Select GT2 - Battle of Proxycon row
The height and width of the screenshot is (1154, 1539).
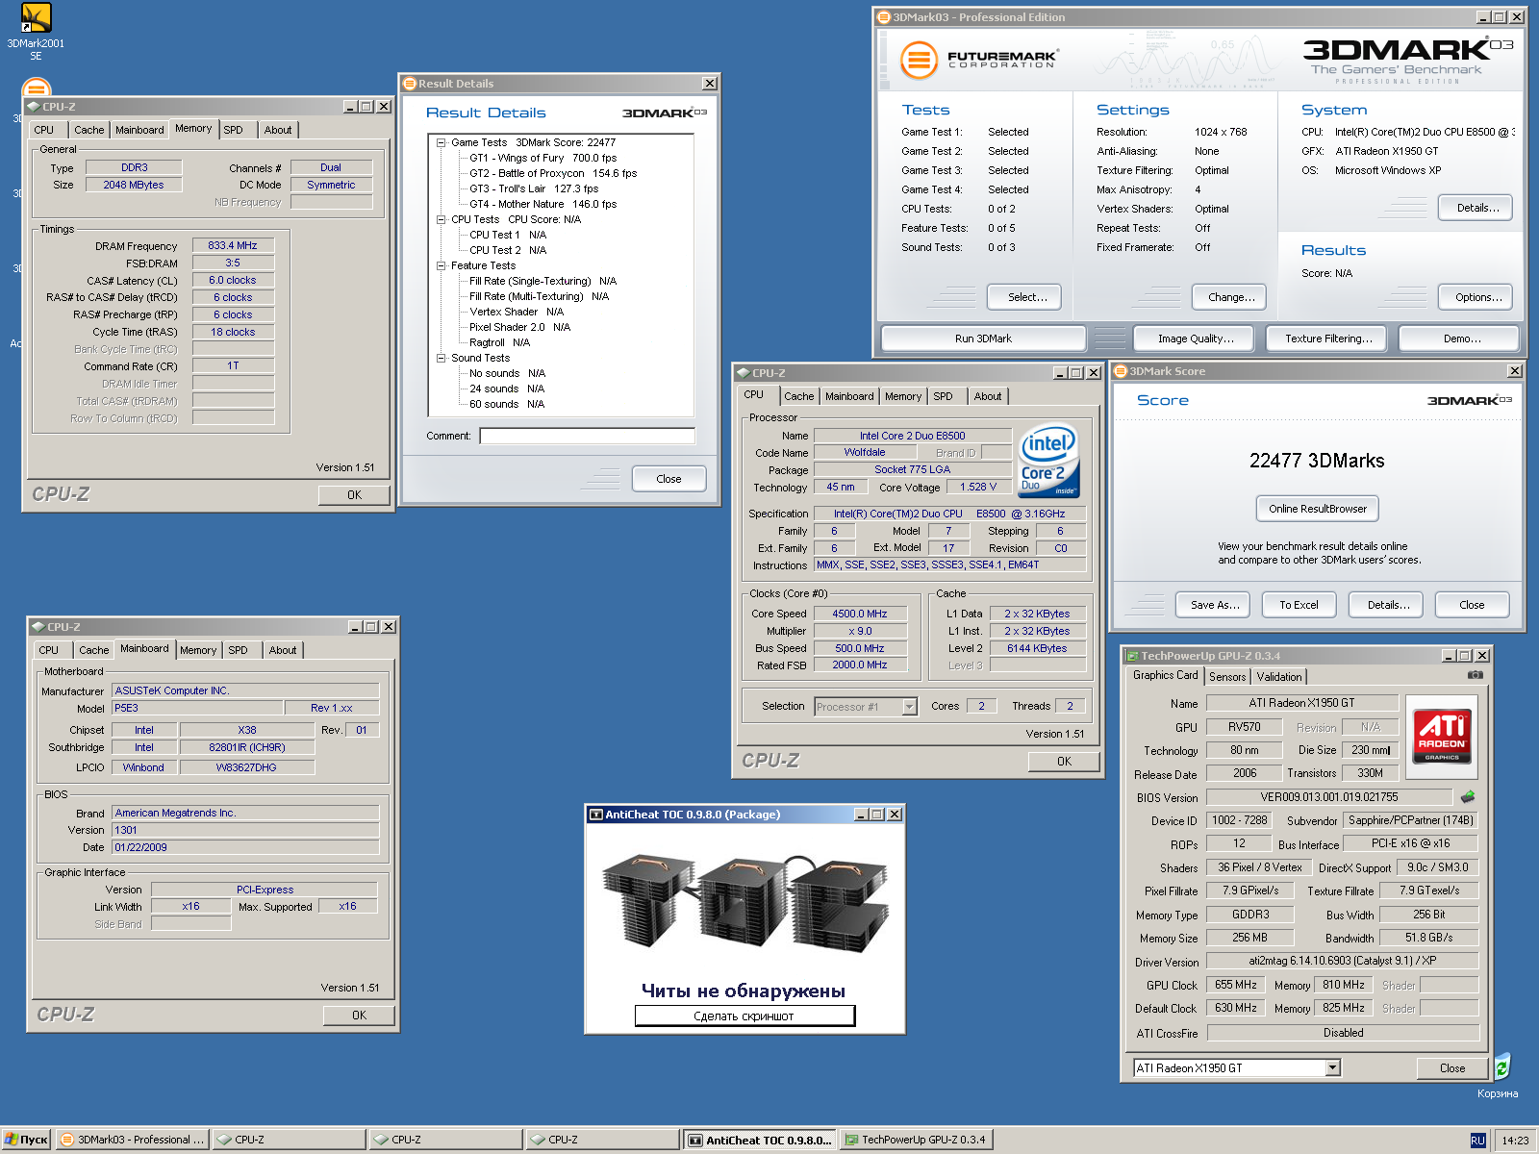click(553, 173)
